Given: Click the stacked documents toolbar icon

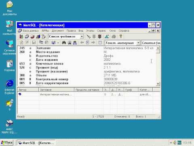Looking at the screenshot, I should pyautogui.click(x=44, y=36).
